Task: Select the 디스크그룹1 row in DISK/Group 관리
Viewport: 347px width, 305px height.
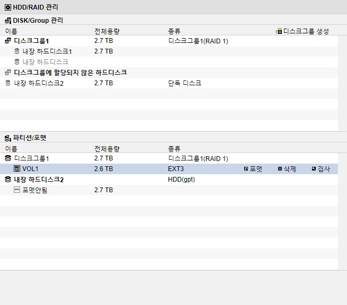Action: click(x=169, y=41)
